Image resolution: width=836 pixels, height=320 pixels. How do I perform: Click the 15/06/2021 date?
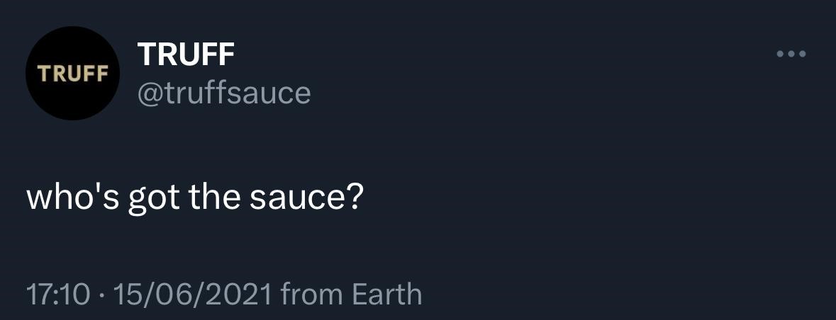point(188,294)
